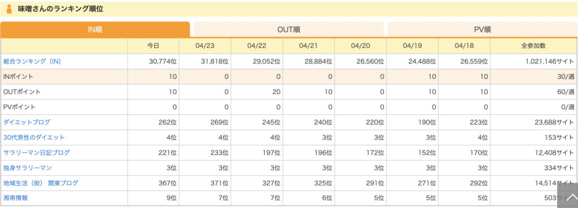The image size is (578, 208).
Task: Open the 地域生活（街） 関東ブログ link
Action: pyautogui.click(x=41, y=183)
